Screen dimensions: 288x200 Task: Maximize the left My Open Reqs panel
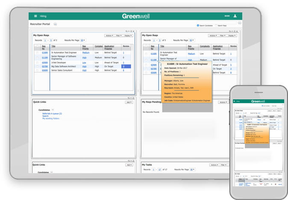[131, 31]
